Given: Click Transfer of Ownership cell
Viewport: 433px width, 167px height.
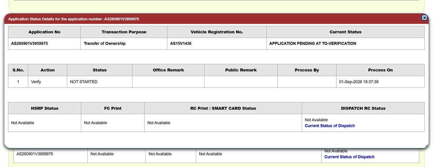Looking at the screenshot, I should (124, 44).
